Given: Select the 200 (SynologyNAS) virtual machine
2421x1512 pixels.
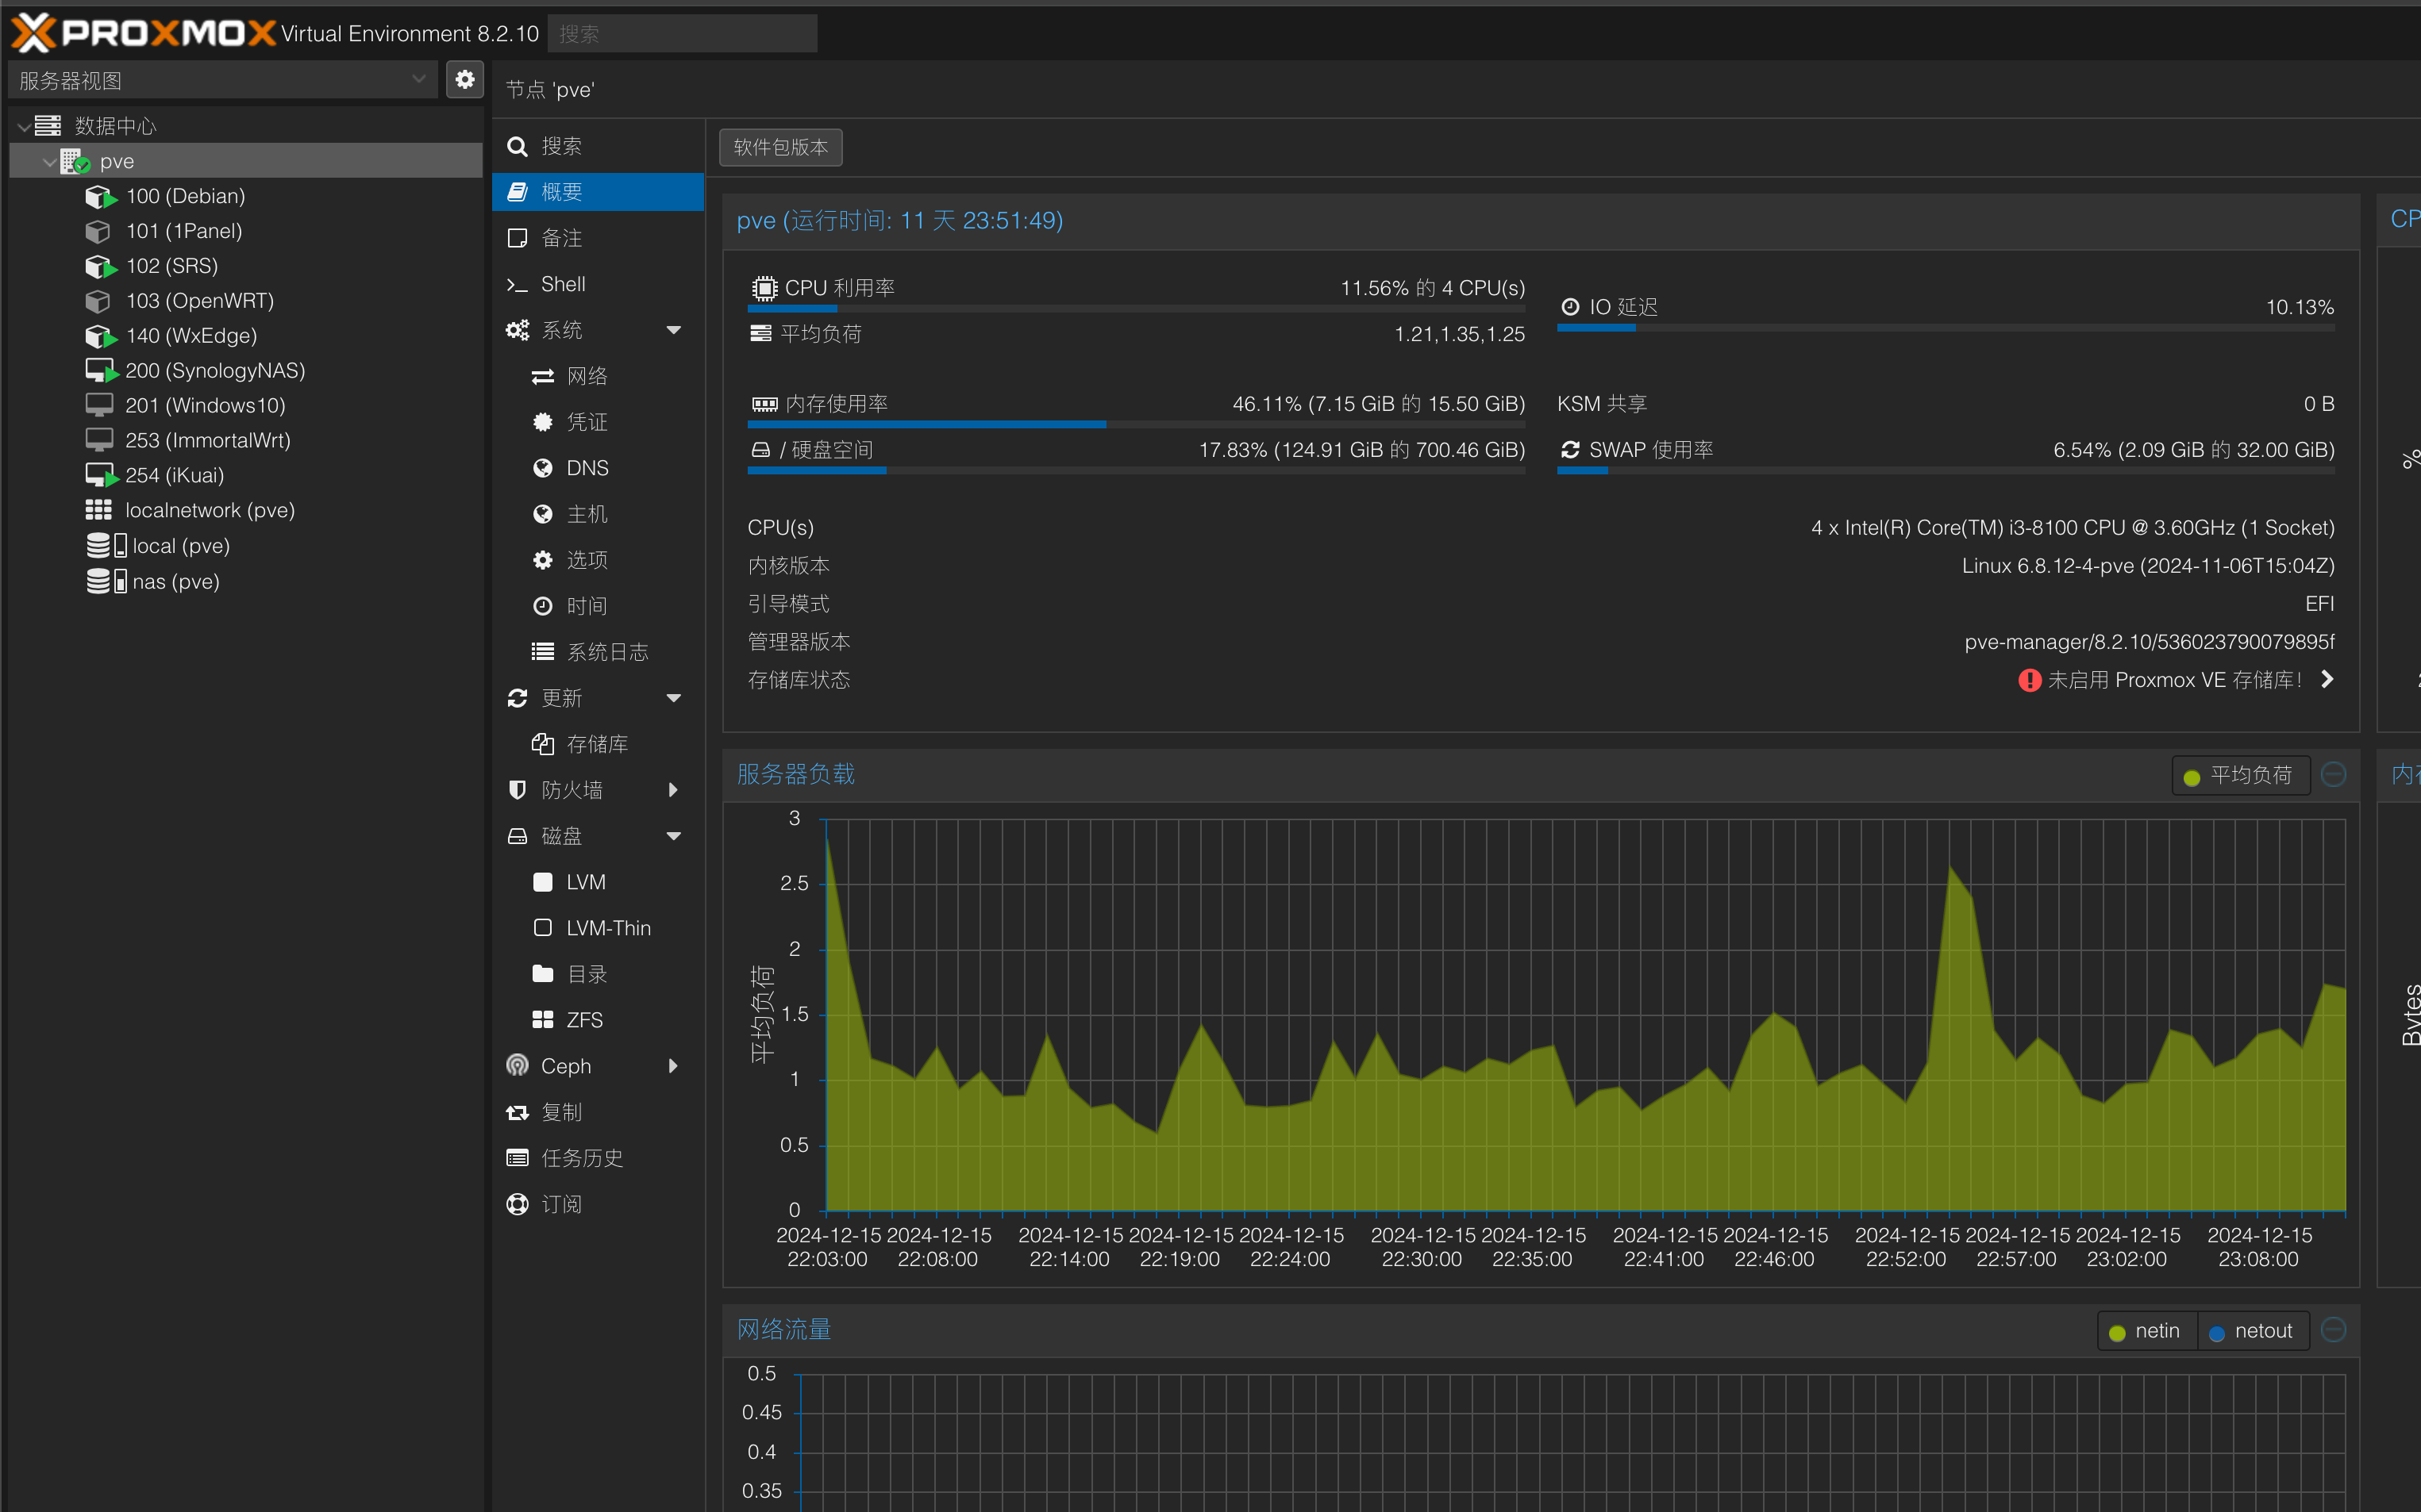Looking at the screenshot, I should (x=214, y=370).
